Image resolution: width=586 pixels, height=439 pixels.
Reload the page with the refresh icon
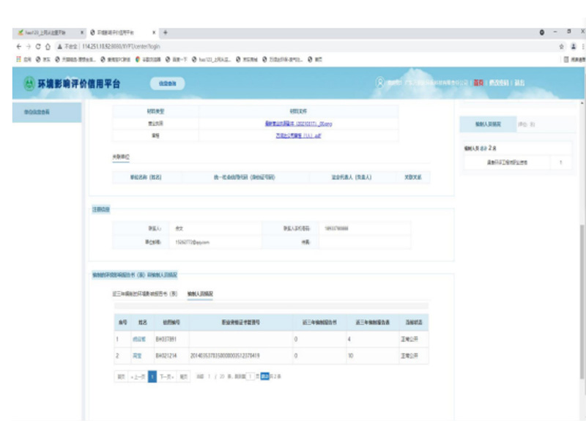coord(39,45)
